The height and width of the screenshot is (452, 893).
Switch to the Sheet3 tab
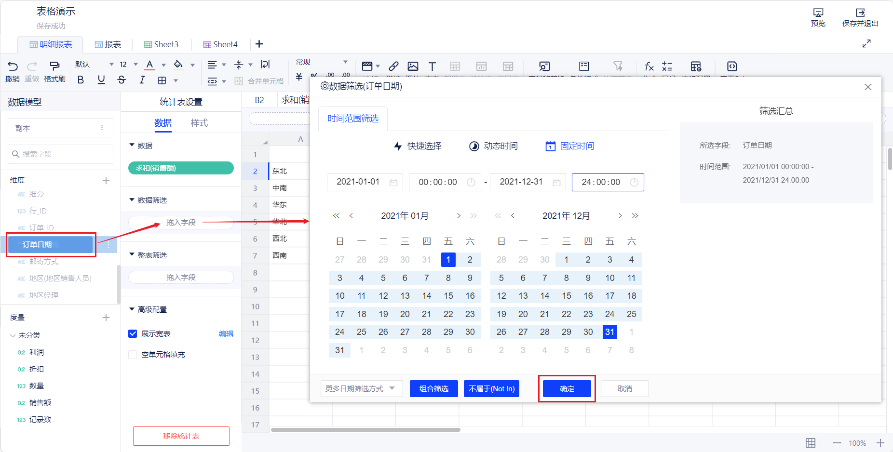coord(161,44)
